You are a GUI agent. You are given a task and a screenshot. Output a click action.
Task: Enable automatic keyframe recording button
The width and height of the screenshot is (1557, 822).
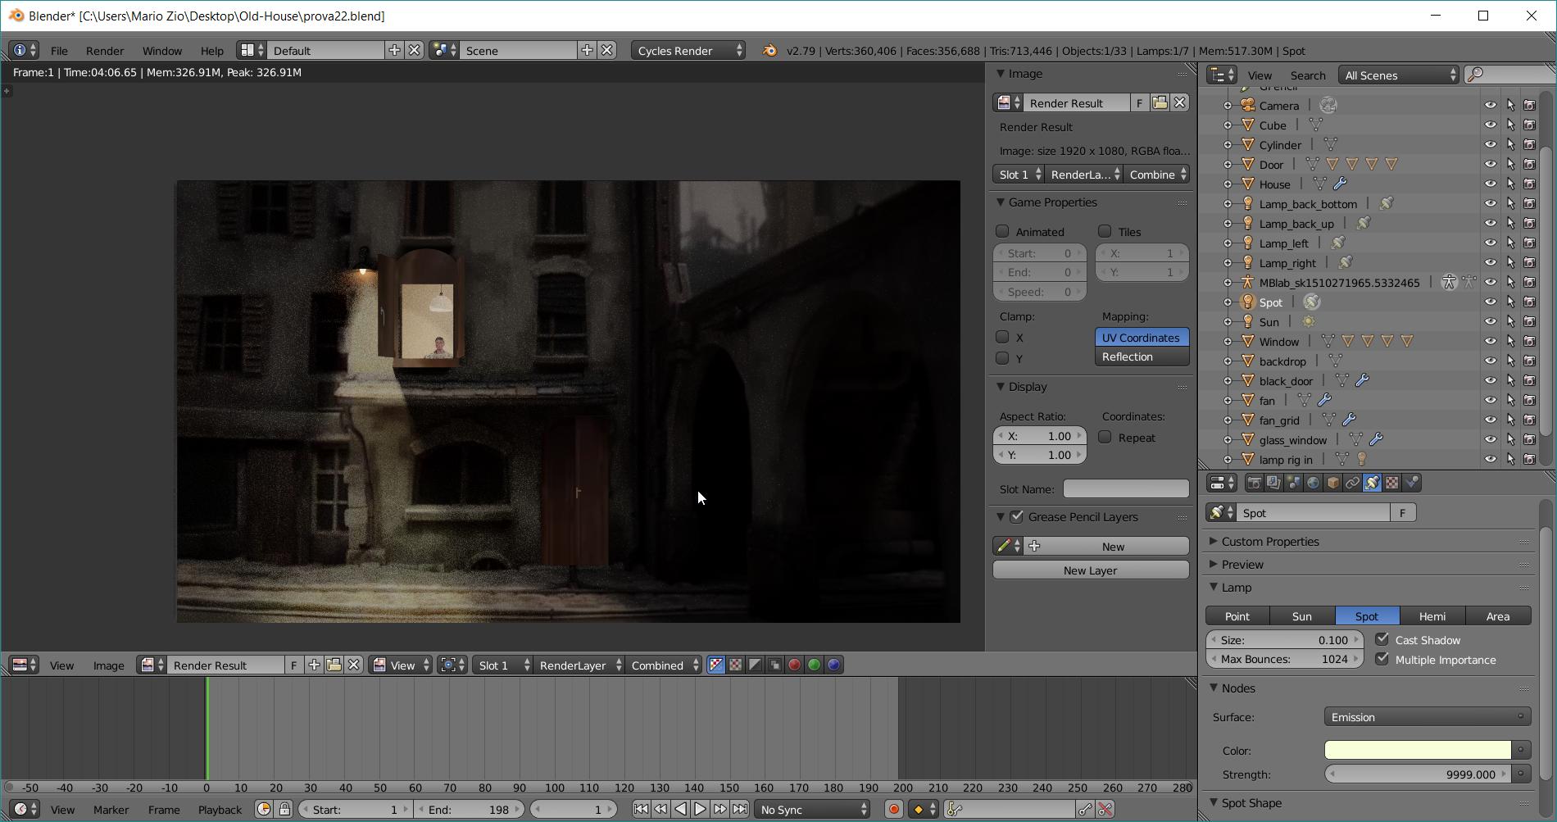pos(893,809)
